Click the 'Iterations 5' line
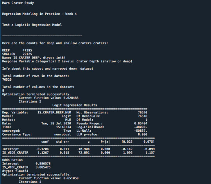Screen dimensions: 211x184 tap(30, 101)
